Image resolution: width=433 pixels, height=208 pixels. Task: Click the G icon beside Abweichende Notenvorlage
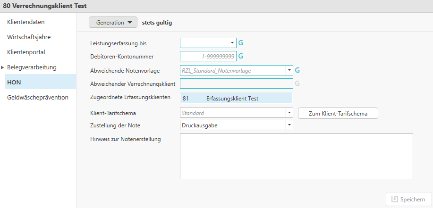[297, 70]
